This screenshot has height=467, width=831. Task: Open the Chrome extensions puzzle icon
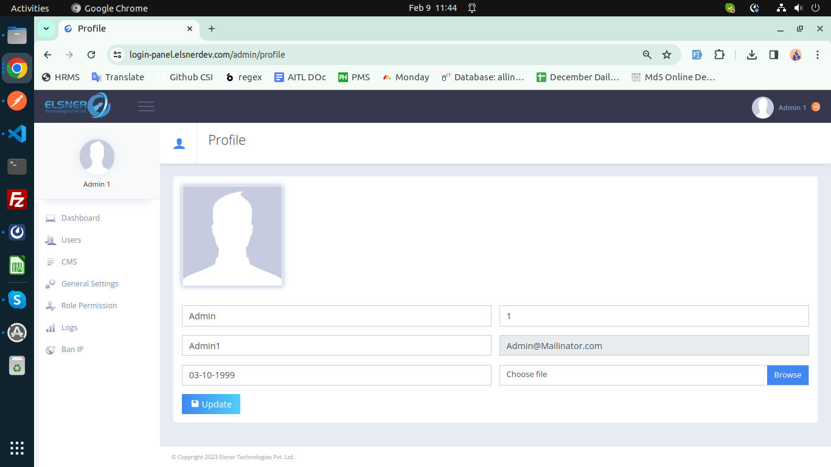point(720,54)
